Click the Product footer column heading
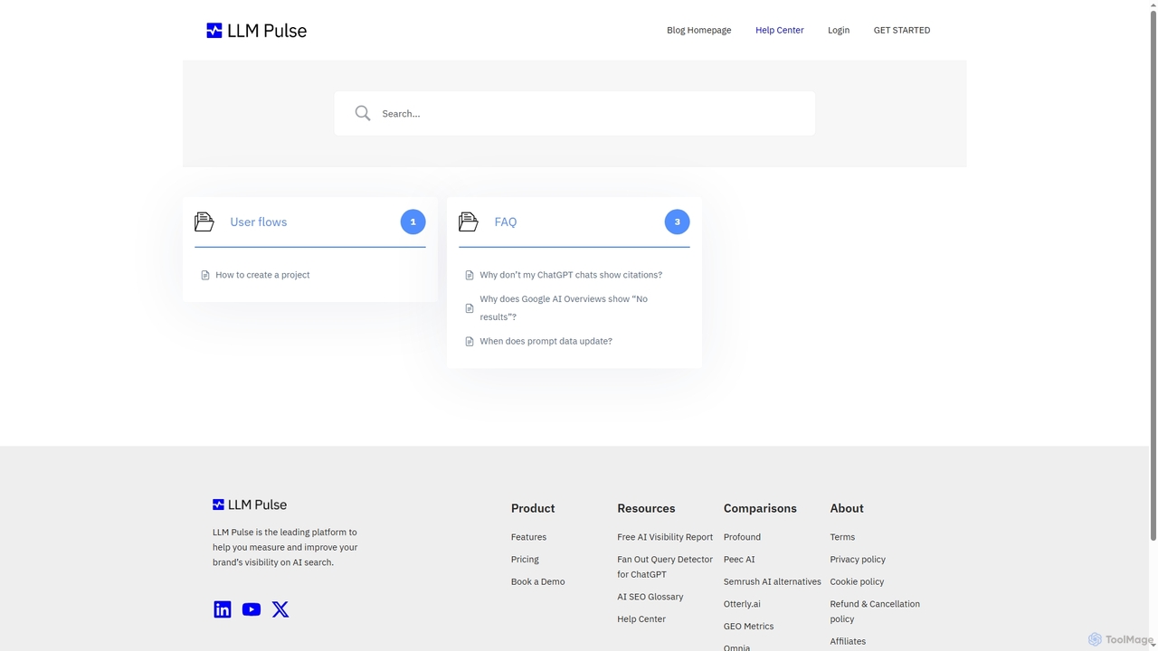 pyautogui.click(x=533, y=508)
